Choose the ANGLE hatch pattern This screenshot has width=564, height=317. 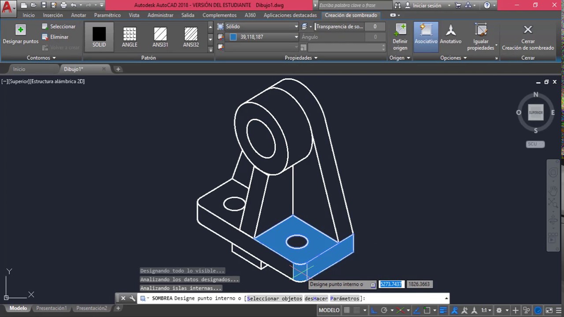(x=130, y=37)
